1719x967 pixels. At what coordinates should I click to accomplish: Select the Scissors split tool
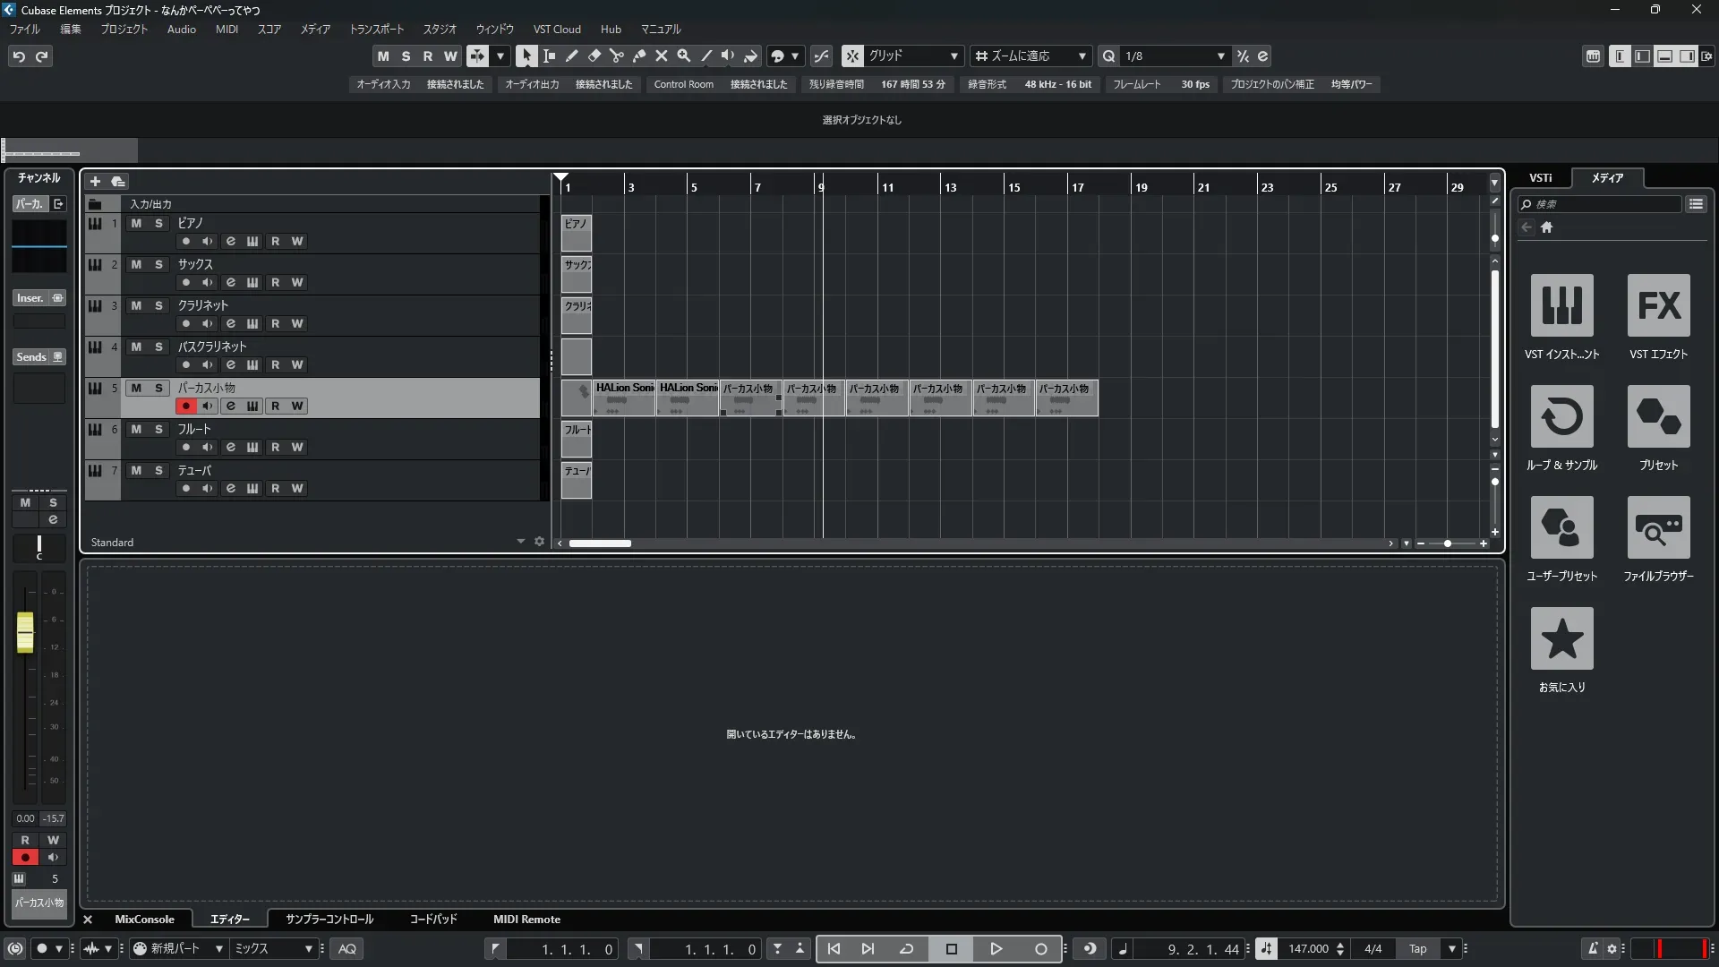[x=616, y=56]
